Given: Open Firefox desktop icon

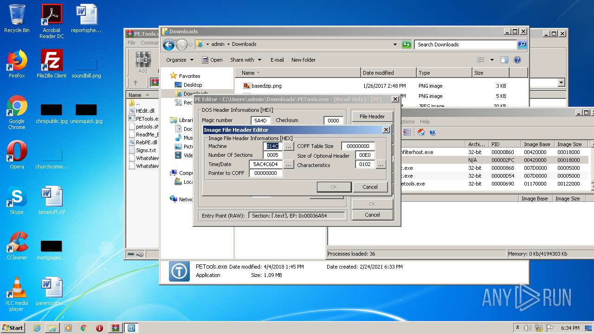Looking at the screenshot, I should [x=17, y=64].
